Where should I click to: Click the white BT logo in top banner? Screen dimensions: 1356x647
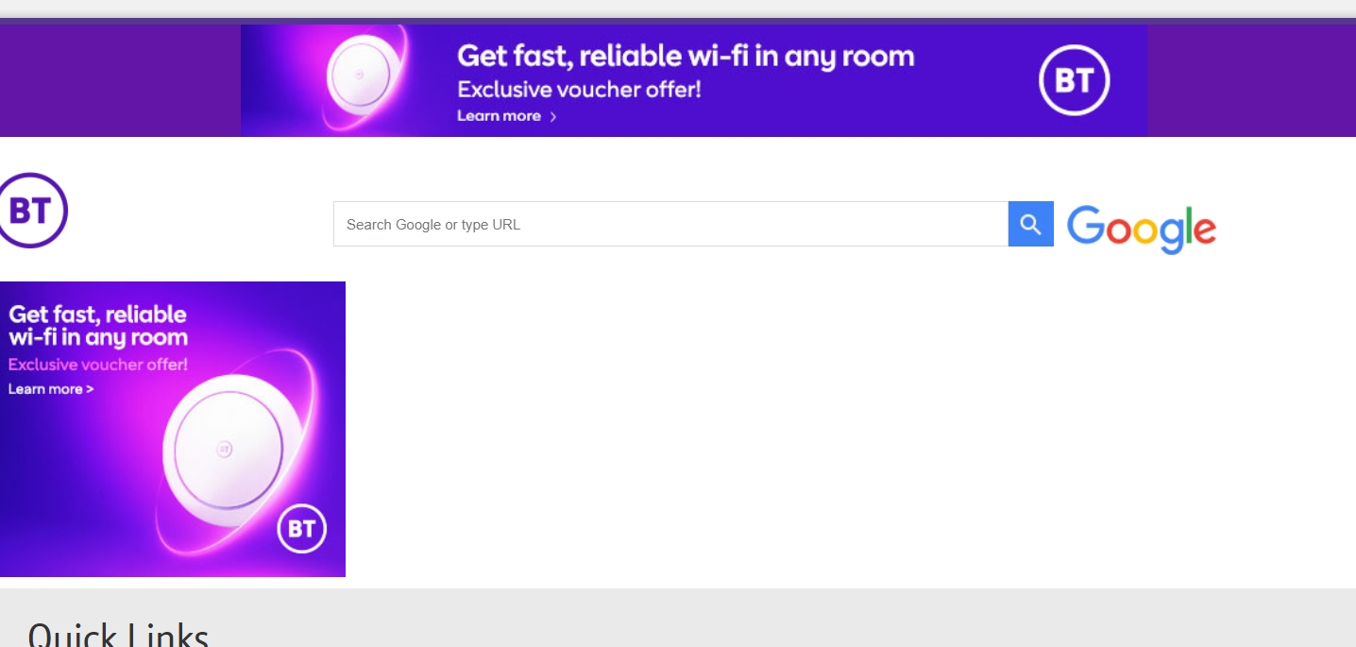point(1074,81)
